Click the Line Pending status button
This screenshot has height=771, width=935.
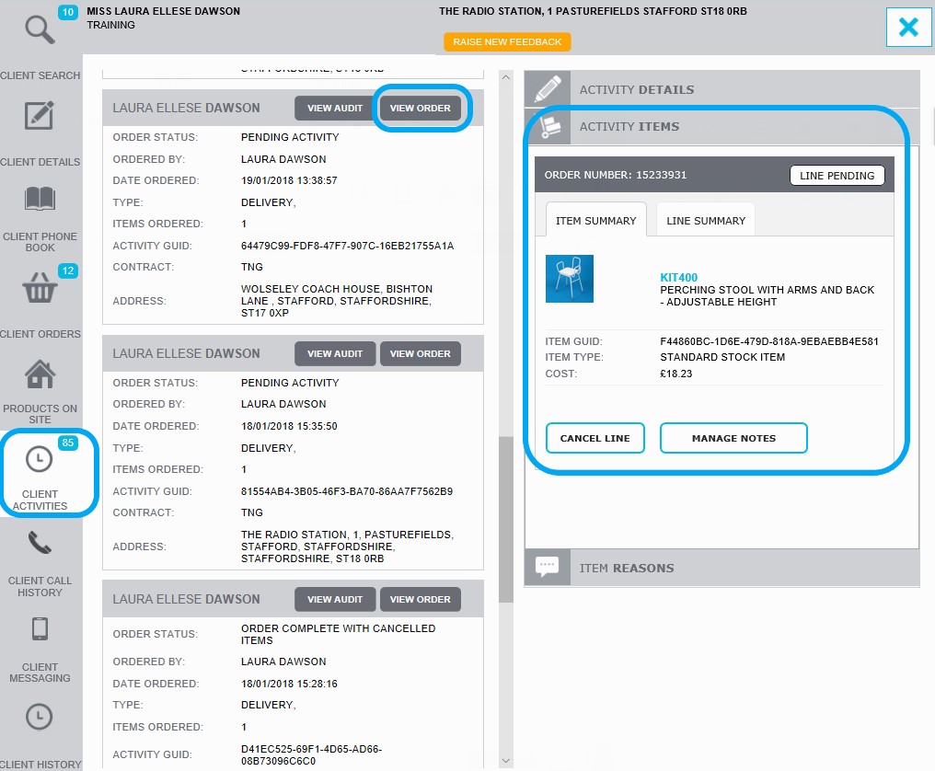[x=837, y=176]
